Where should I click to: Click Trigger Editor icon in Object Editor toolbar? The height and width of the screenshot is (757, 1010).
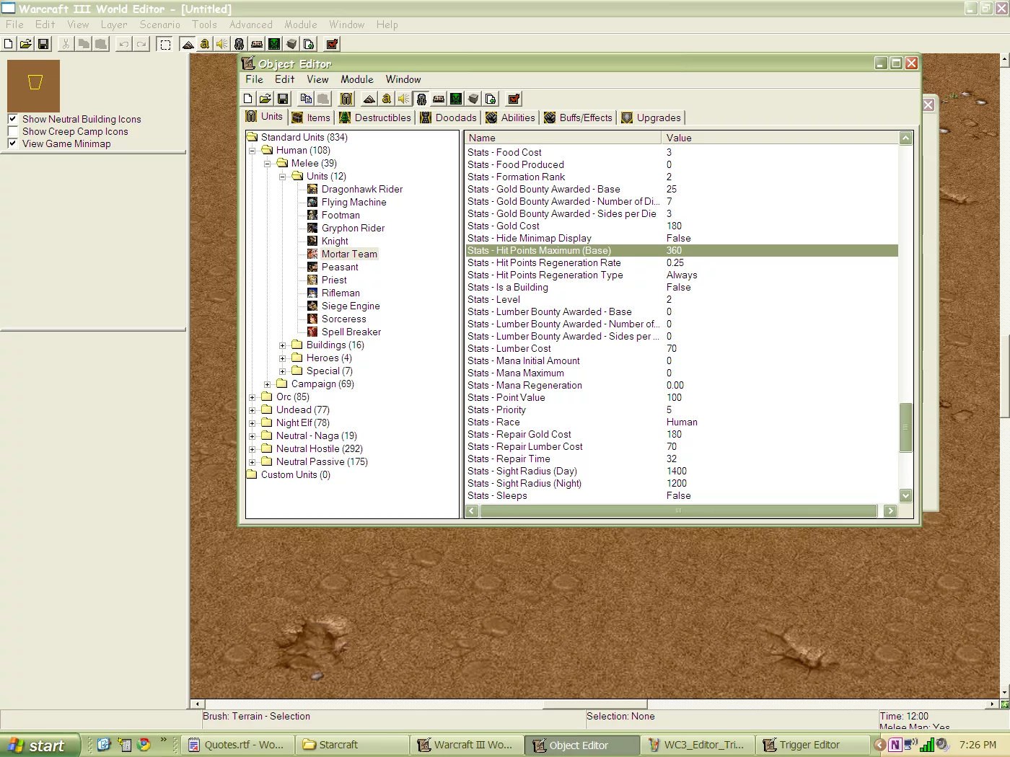(387, 99)
